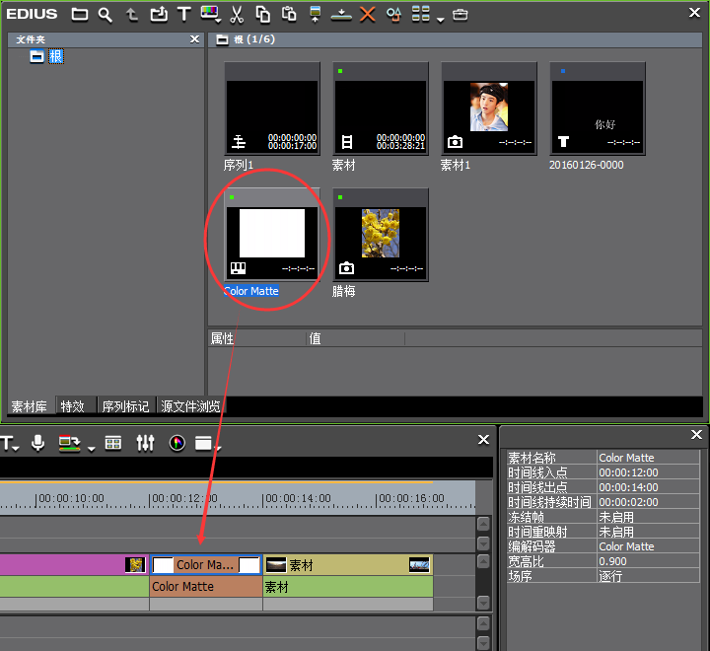Viewport: 710px width, 651px height.
Task: Open the vectorscope color wheel icon
Action: pyautogui.click(x=177, y=443)
